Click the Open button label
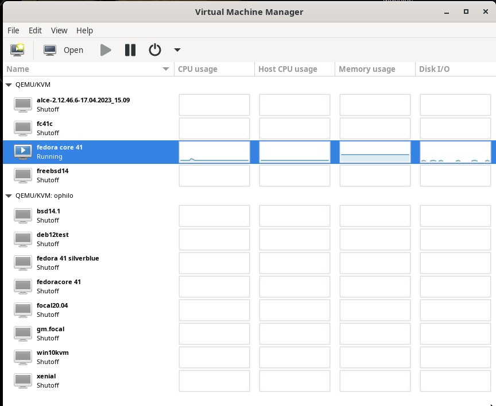This screenshot has height=406, width=496. (x=73, y=50)
